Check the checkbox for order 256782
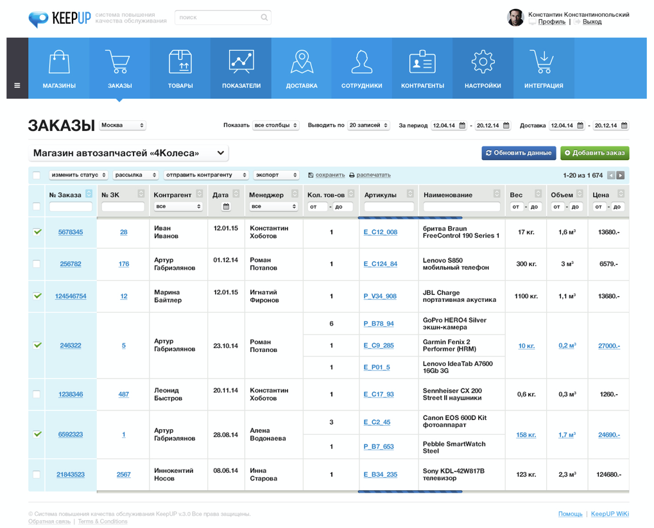Image resolution: width=654 pixels, height=528 pixels. coord(37,264)
